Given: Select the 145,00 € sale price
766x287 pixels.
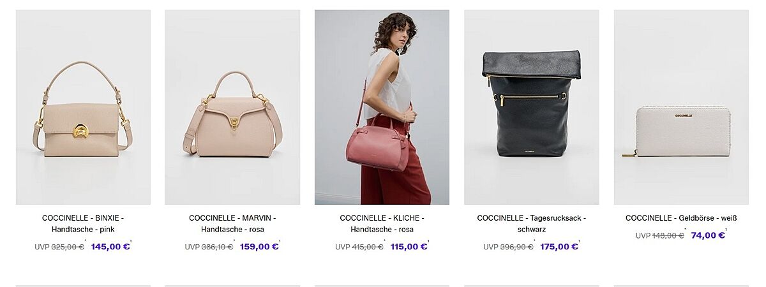Looking at the screenshot, I should (x=110, y=247).
